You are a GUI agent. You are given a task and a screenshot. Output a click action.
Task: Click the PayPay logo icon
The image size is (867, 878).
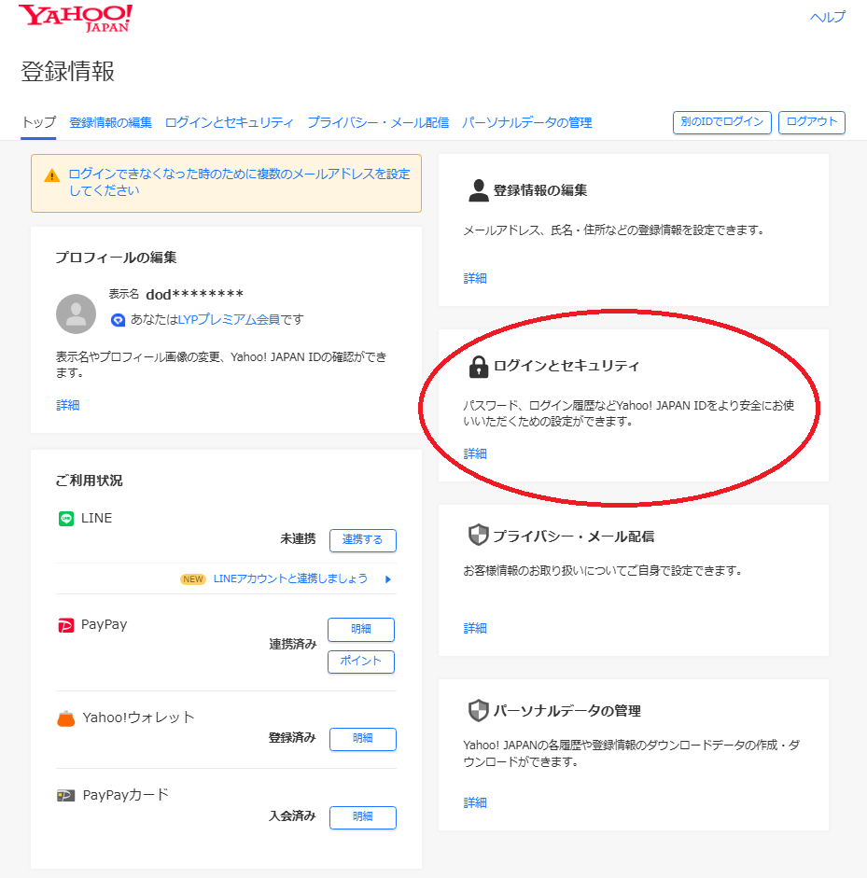(x=65, y=625)
